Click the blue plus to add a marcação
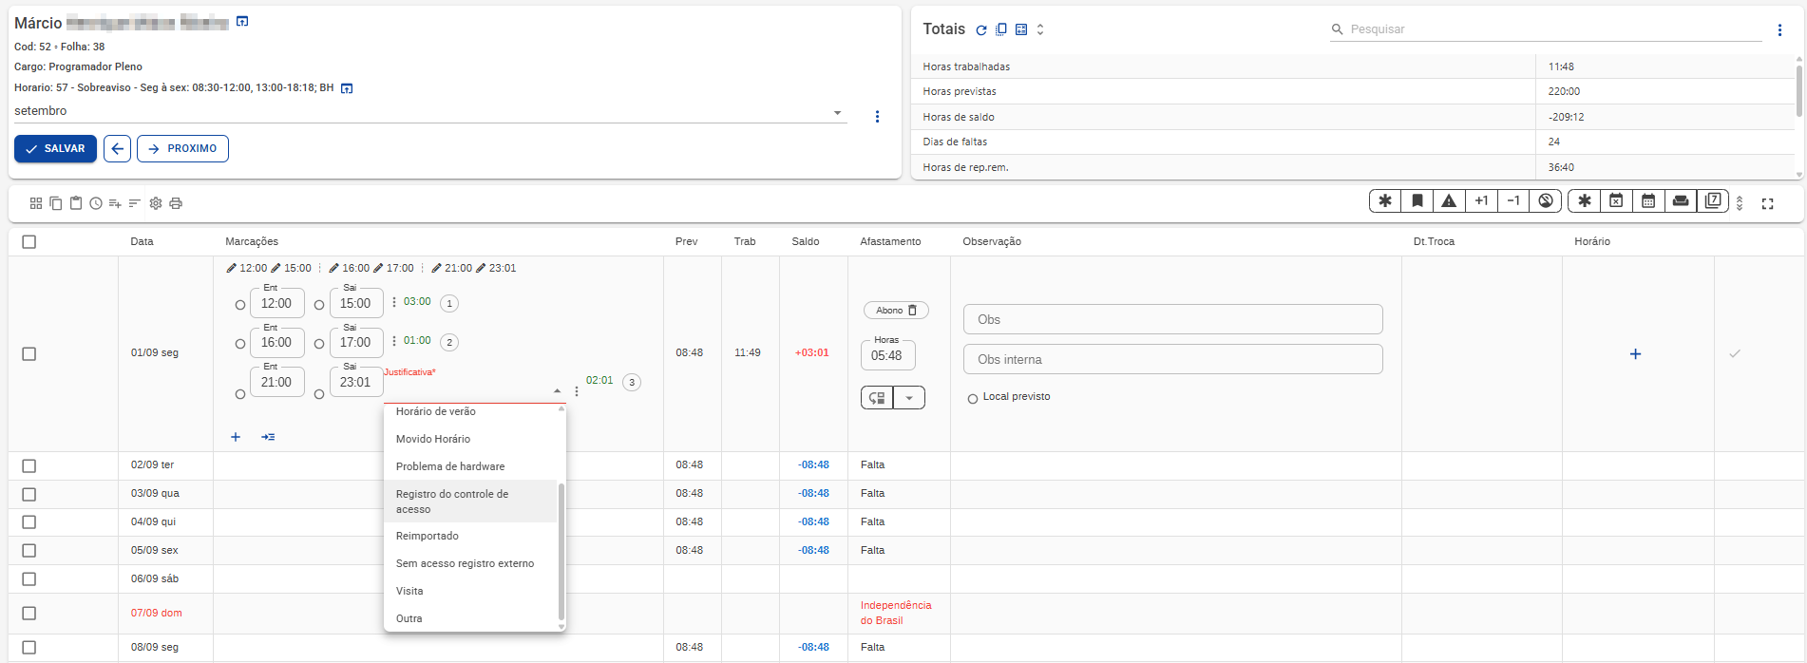Screen dimensions: 1807x663 click(x=236, y=437)
